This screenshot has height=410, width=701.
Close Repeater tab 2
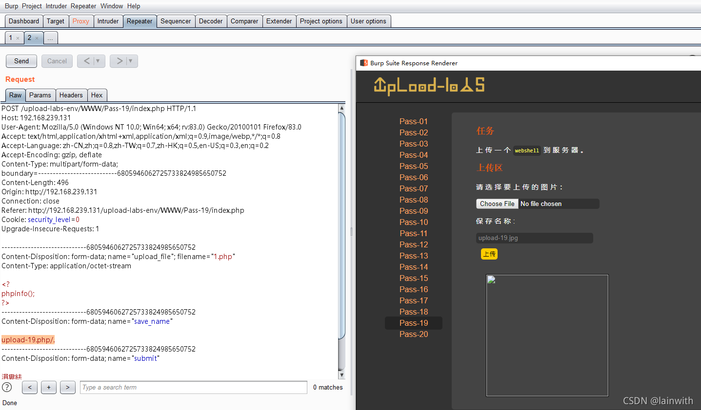37,38
